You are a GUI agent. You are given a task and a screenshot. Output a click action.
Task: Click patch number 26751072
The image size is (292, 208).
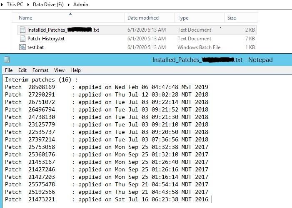(x=42, y=102)
